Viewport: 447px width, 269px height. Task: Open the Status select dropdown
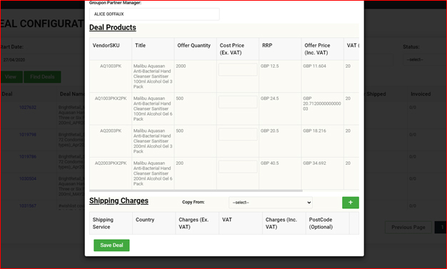coord(424,60)
